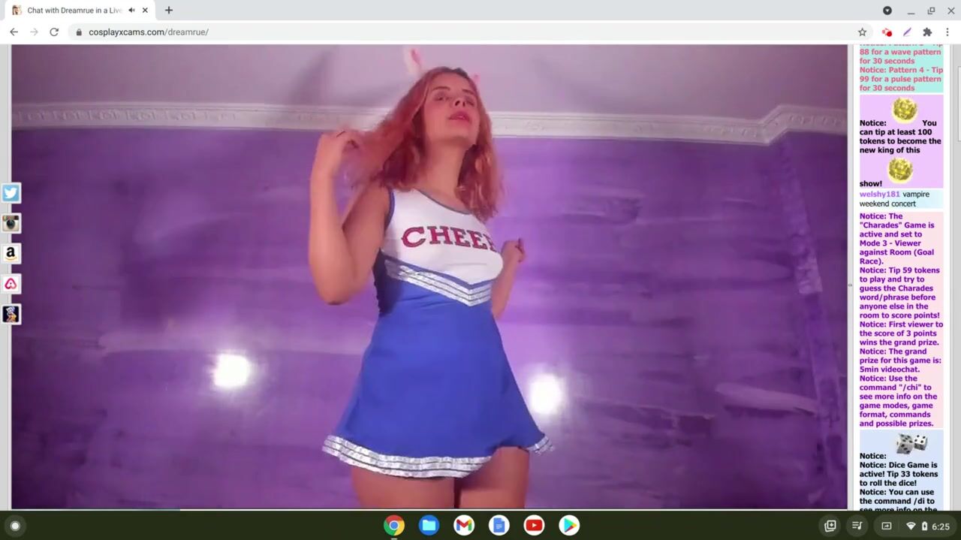The height and width of the screenshot is (540, 961).
Task: Open the media controls in the shelf
Action: [x=857, y=526]
